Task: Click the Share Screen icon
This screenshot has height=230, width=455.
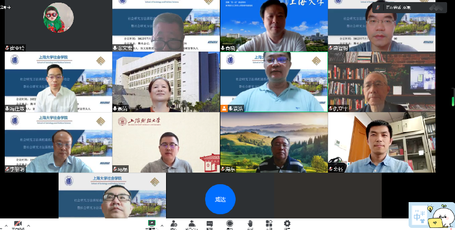Action: [152, 224]
